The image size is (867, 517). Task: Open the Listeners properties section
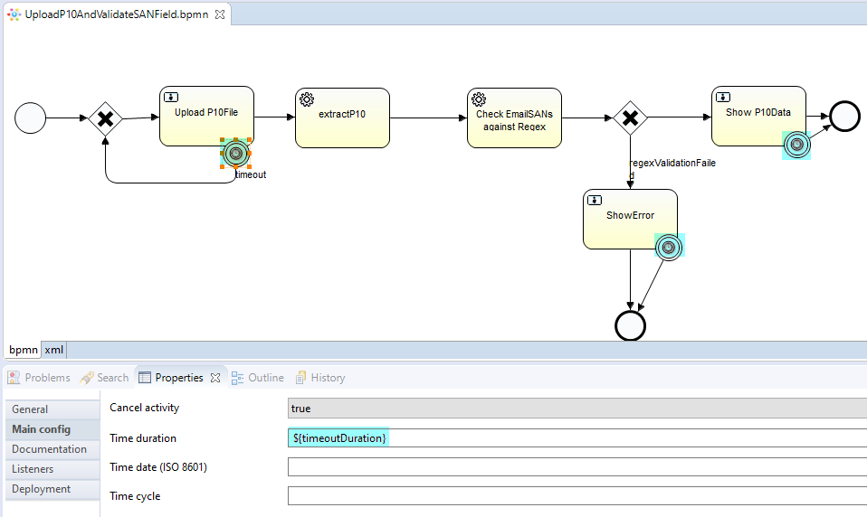coord(33,469)
